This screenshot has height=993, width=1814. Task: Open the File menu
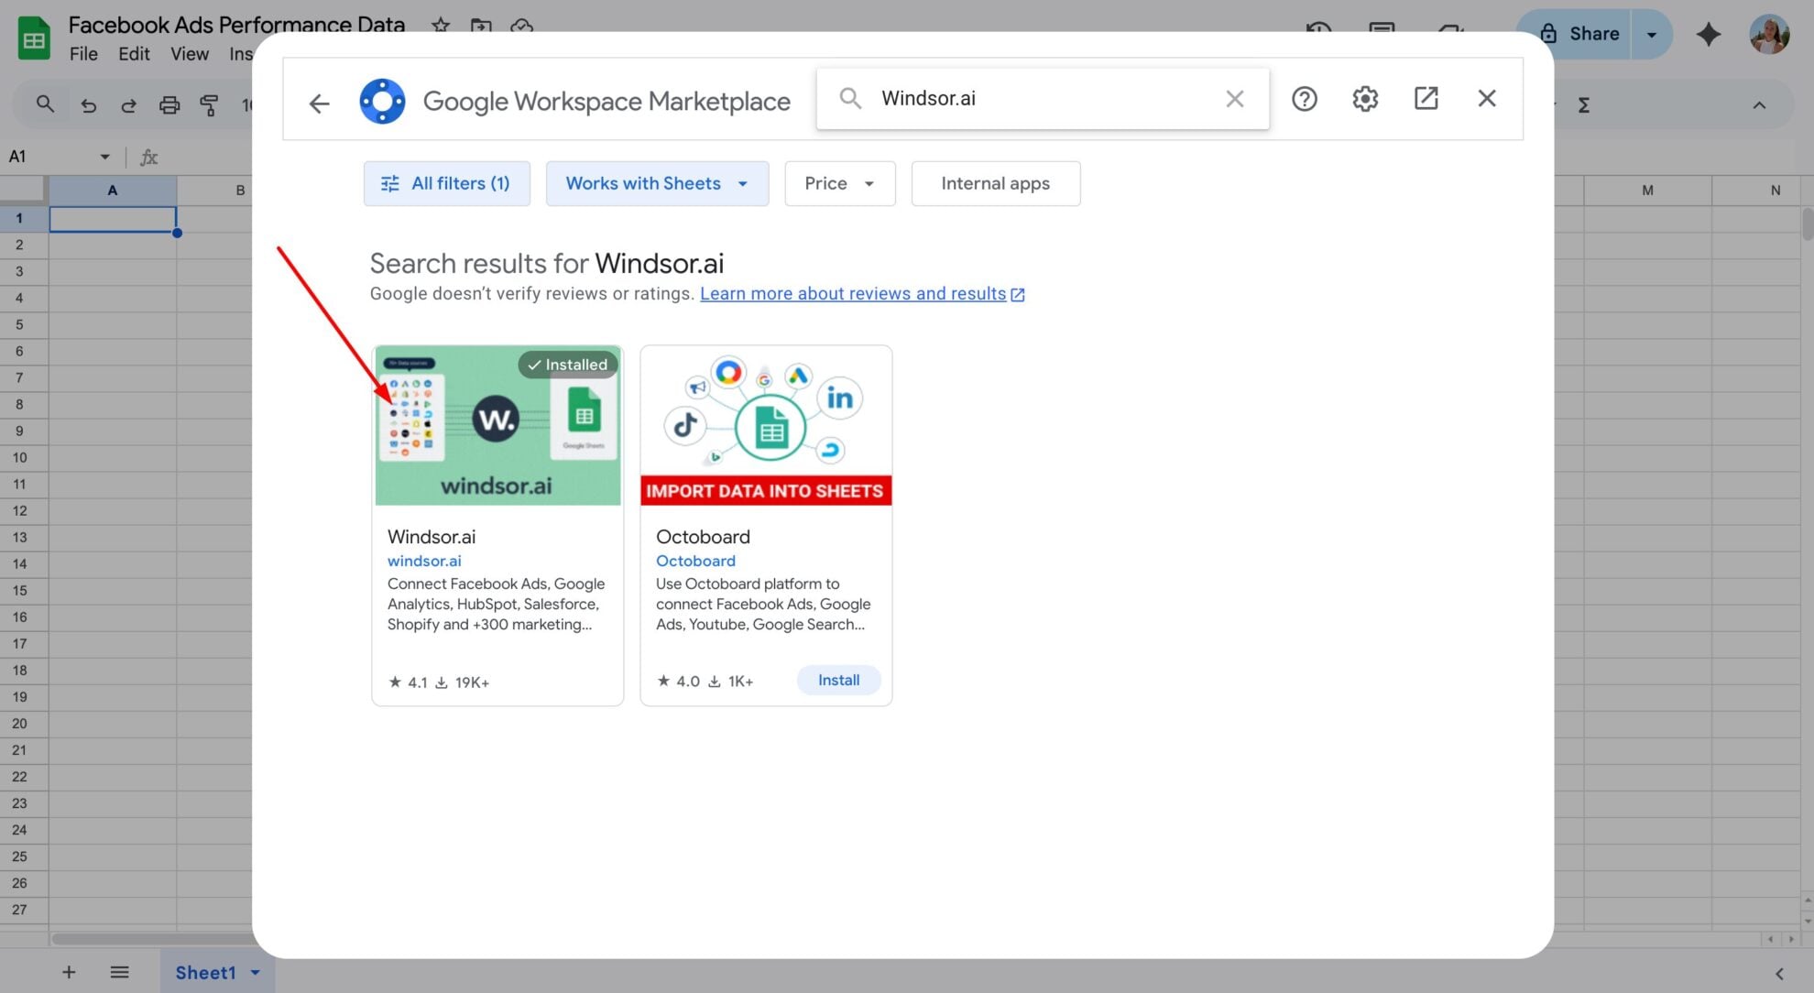click(x=82, y=54)
